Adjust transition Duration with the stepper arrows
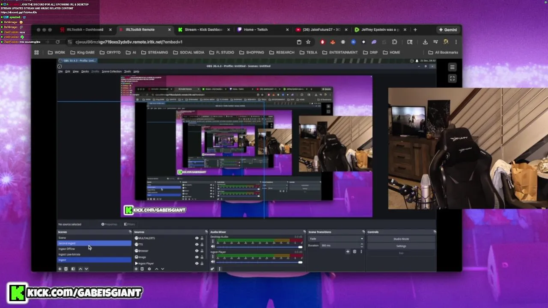Screen dimensions: 548x308 point(362,246)
